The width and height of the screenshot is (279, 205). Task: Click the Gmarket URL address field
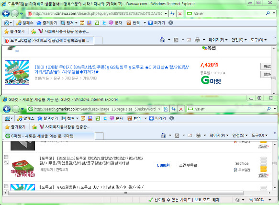click(x=95, y=109)
